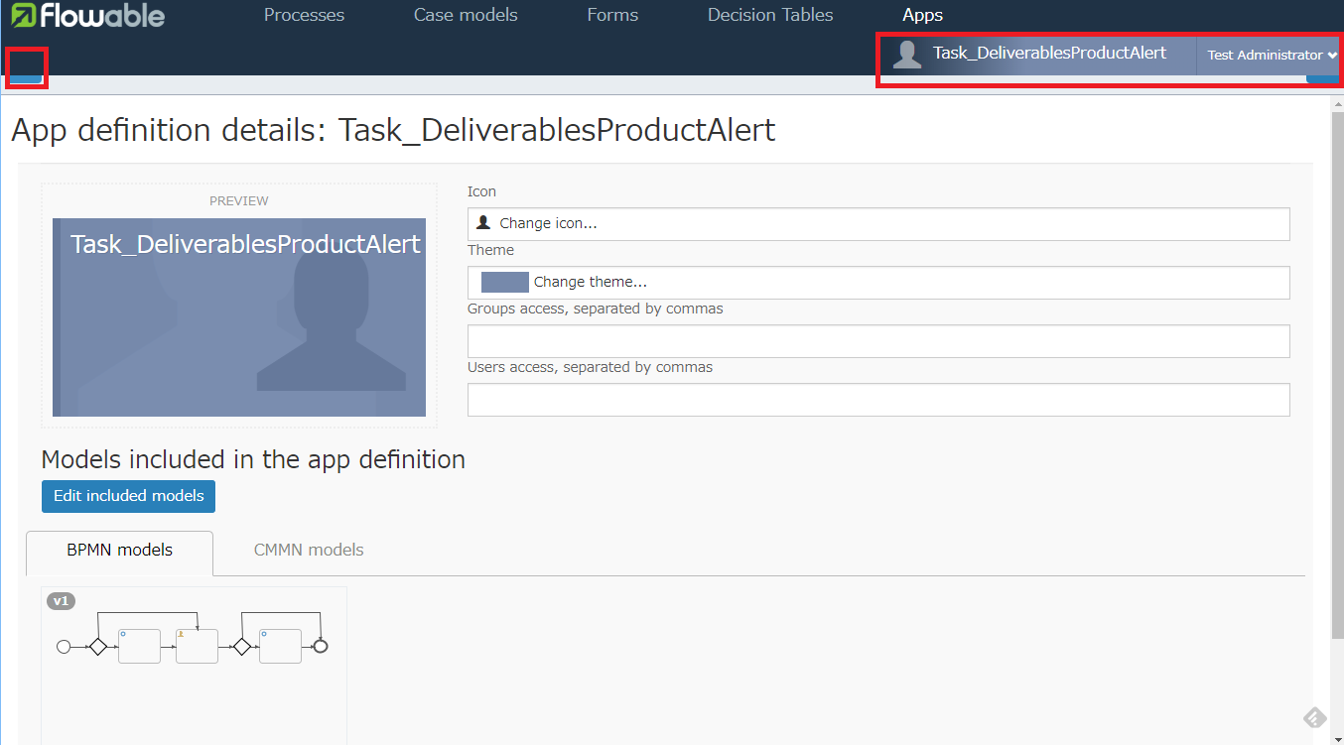The height and width of the screenshot is (745, 1344).
Task: Click the theme color swatch
Action: (x=504, y=282)
